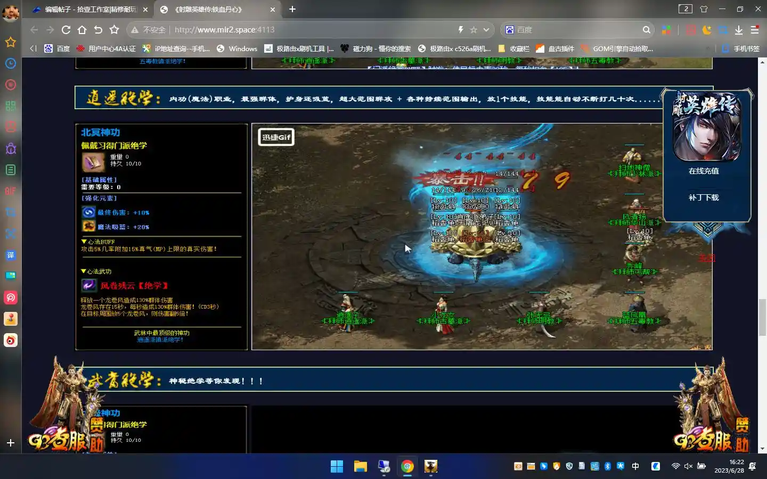Click the lightning speed mode icon in address bar
The width and height of the screenshot is (767, 479).
(461, 30)
